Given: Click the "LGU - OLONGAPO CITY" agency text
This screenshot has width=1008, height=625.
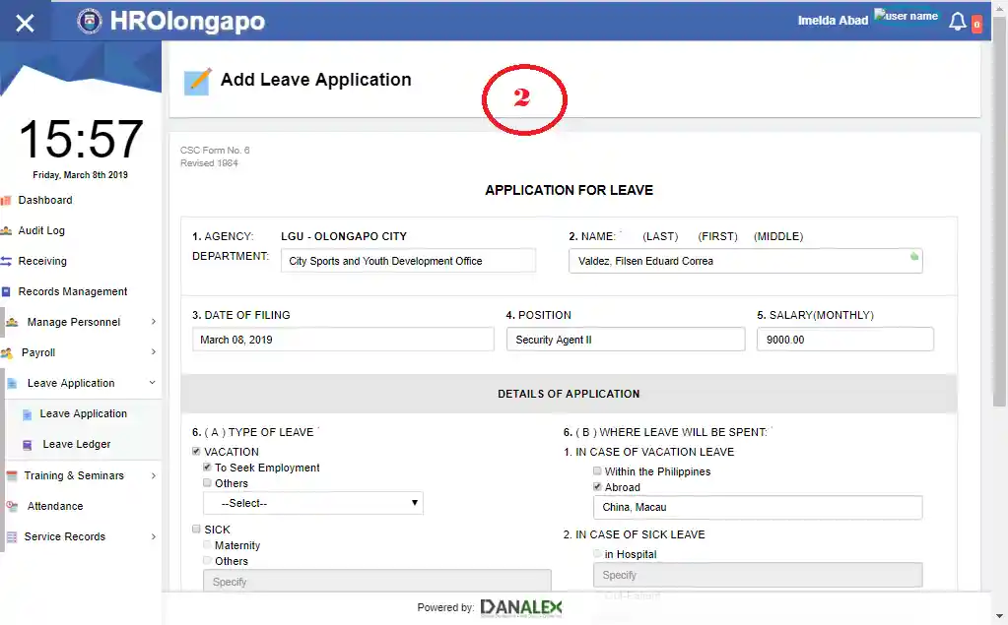Looking at the screenshot, I should tap(344, 236).
